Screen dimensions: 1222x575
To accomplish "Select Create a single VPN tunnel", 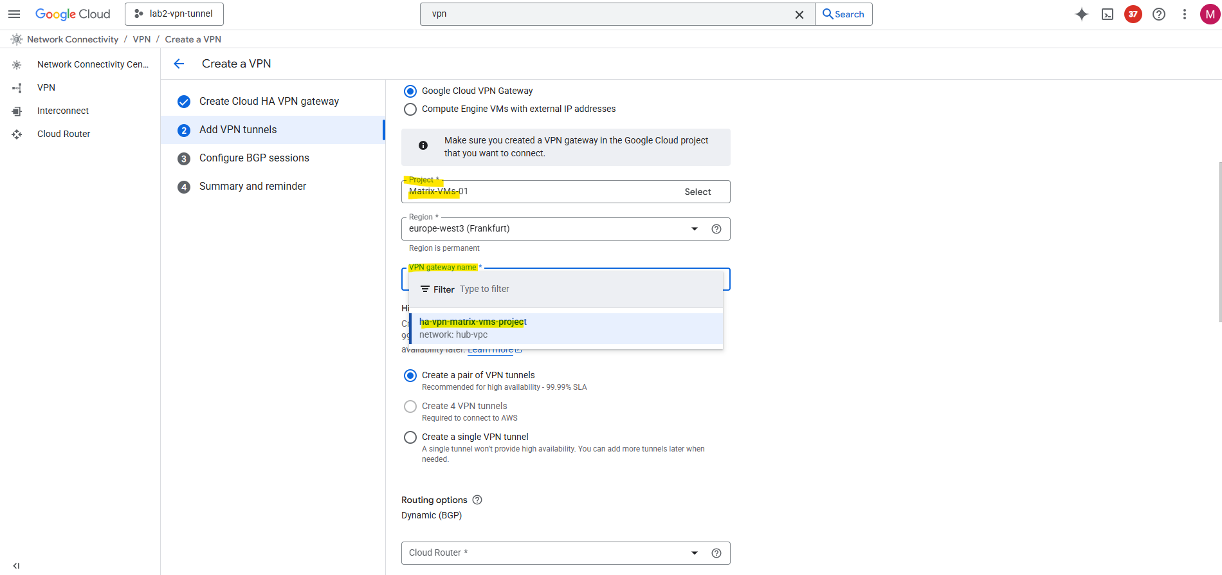I will (410, 437).
